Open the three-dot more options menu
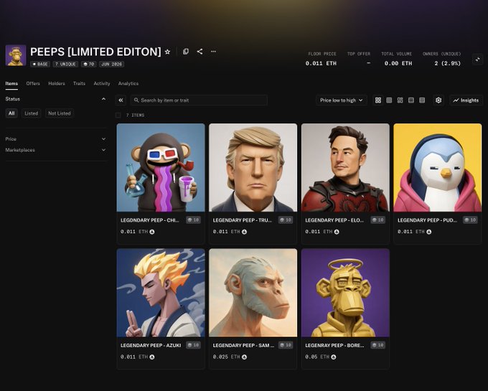Image resolution: width=488 pixels, height=391 pixels. [214, 52]
